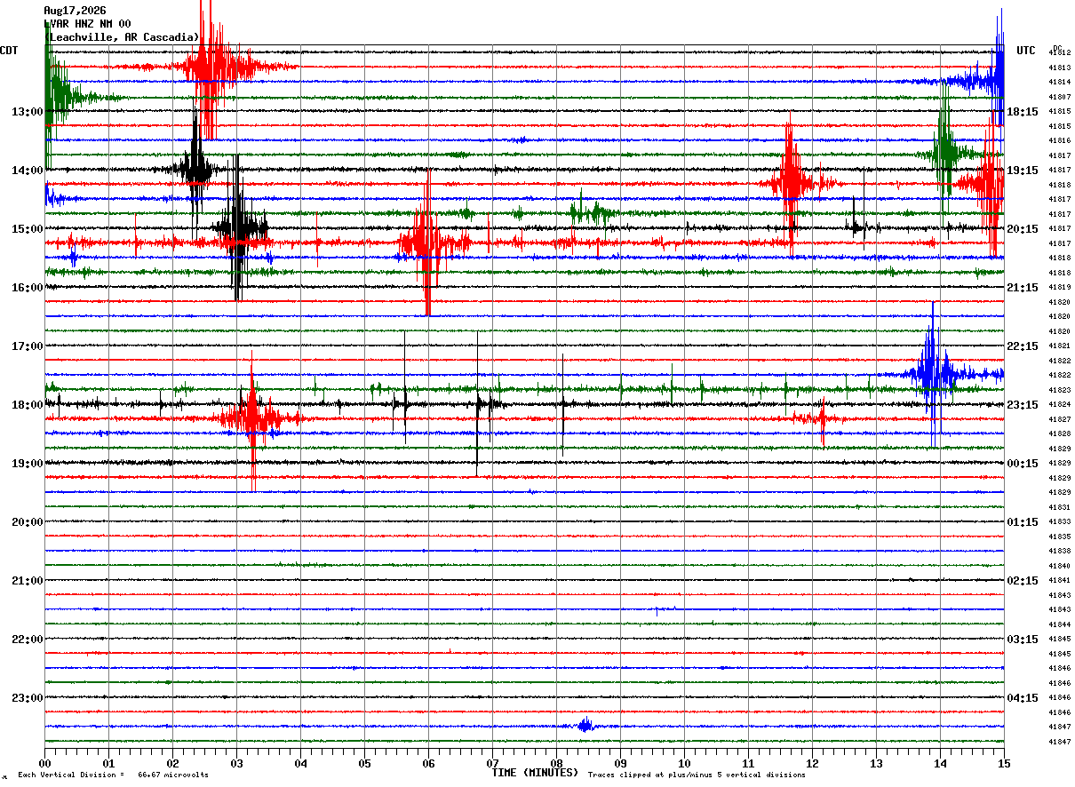Click the 23:00 CDT time label
Viewport: 1075px width, 787px height.
coord(28,698)
